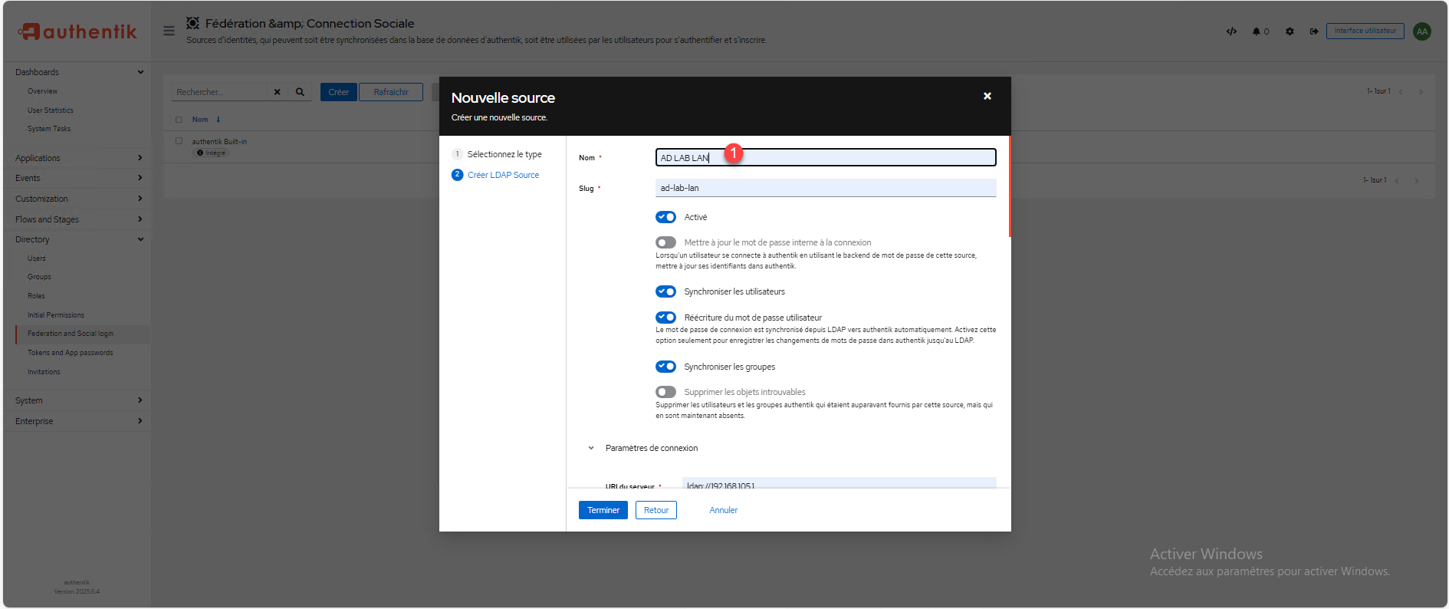The image size is (1449, 609).
Task: Collapse Paramètres de connexion section
Action: pos(591,448)
